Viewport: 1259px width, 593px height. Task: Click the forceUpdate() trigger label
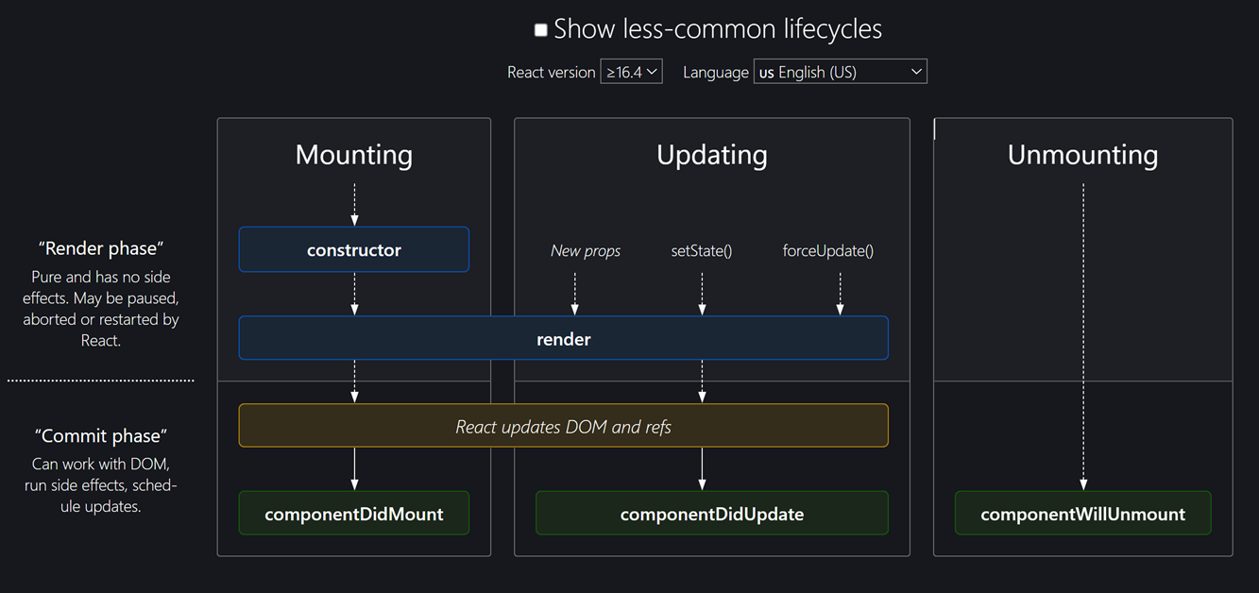point(828,251)
